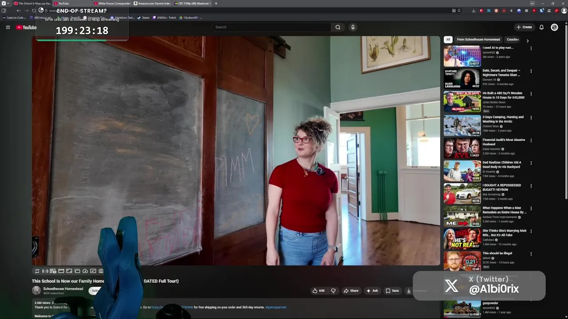Open options for Repossessed Bugatti Veyron video
Screen dimensions: 568x319
tap(531, 186)
